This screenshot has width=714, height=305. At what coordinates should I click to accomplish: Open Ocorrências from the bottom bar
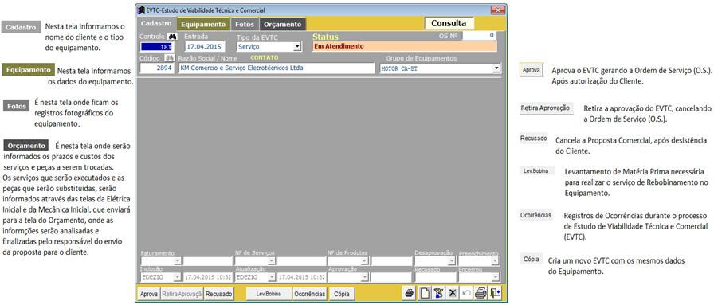tap(310, 294)
